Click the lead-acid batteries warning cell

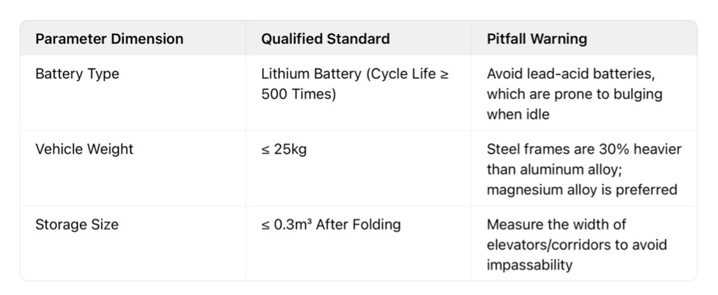(574, 94)
